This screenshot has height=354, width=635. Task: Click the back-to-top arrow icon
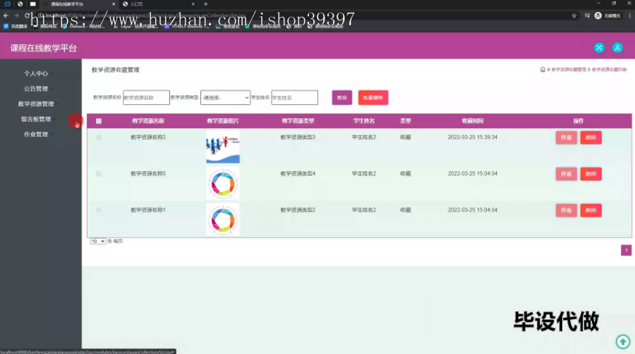623,342
